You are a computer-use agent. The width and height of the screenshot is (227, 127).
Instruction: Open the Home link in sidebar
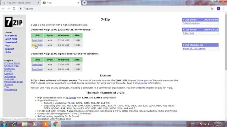(8, 32)
